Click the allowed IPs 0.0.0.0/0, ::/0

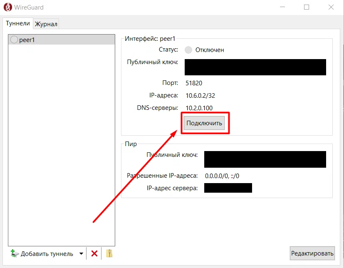[x=222, y=176]
